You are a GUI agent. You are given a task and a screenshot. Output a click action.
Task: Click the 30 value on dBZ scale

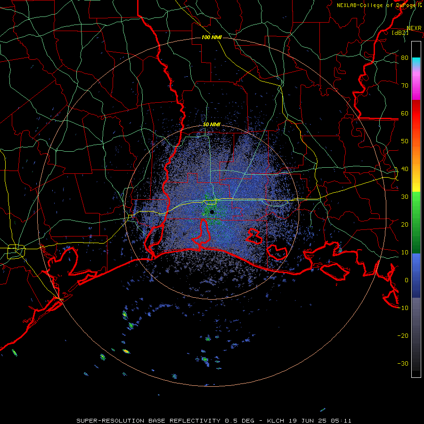tap(405, 196)
